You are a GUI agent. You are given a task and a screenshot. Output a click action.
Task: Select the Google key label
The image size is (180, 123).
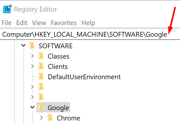58,108
